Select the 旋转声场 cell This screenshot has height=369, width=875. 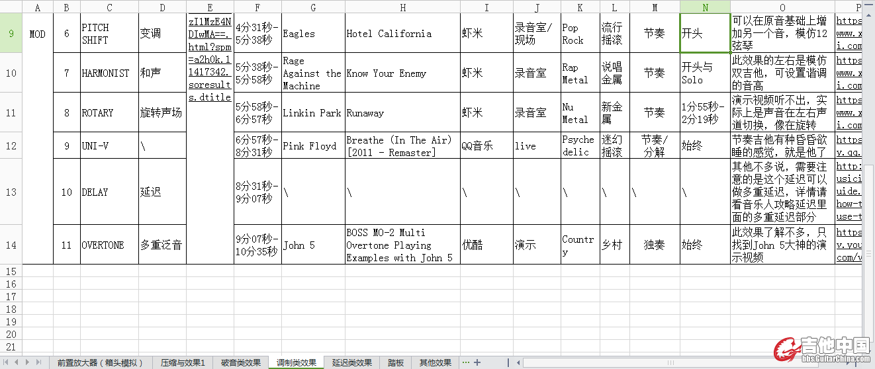162,112
